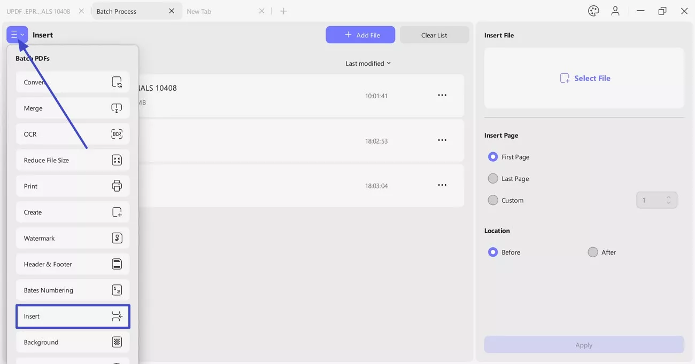Screen dimensions: 695x364
Task: Switch to UPDF .EPR...ALS 10408 tab
Action: coord(38,11)
